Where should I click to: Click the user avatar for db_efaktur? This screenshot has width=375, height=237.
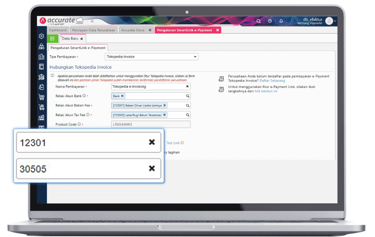coord(329,21)
